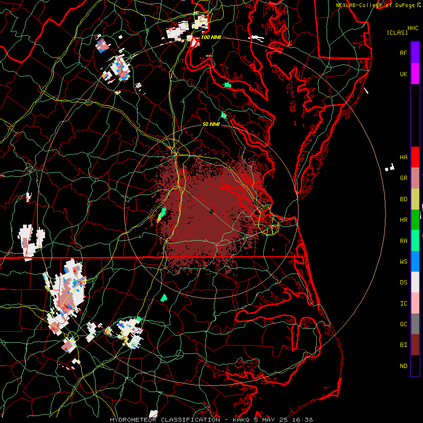Click the '5 MAY 25' date text
The image size is (423, 423).
click(271, 420)
